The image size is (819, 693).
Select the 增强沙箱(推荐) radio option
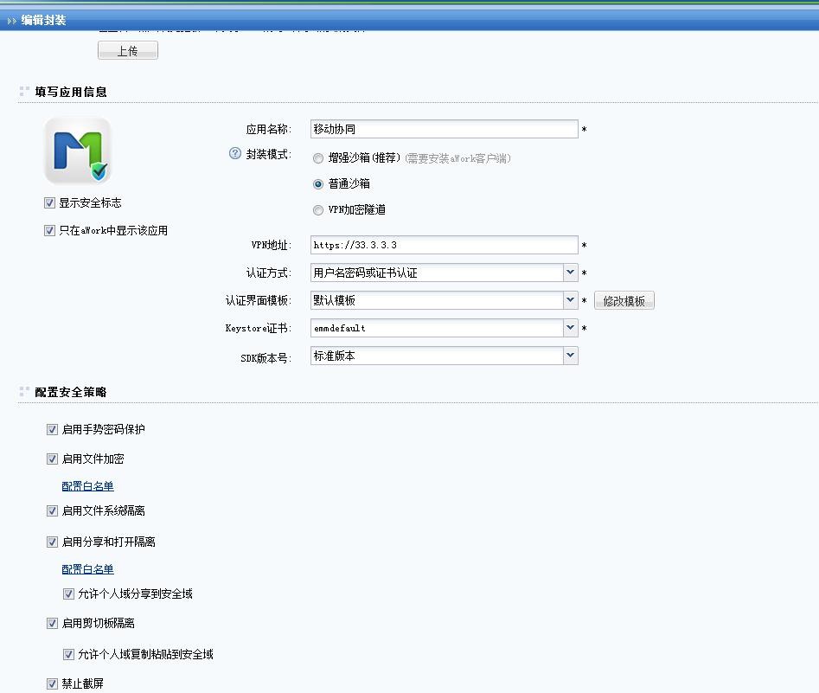318,158
